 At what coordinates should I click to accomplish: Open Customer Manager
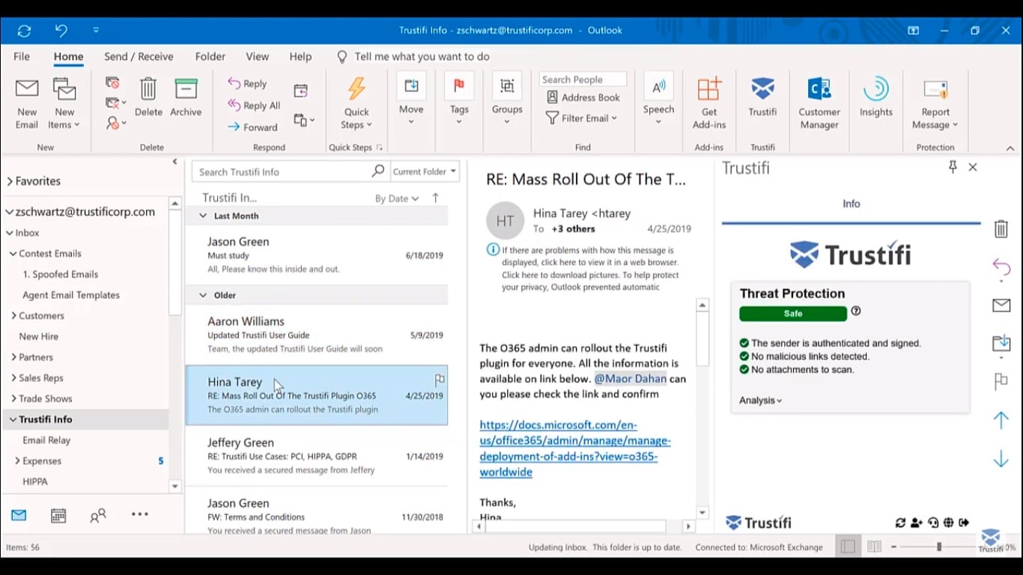click(x=819, y=103)
